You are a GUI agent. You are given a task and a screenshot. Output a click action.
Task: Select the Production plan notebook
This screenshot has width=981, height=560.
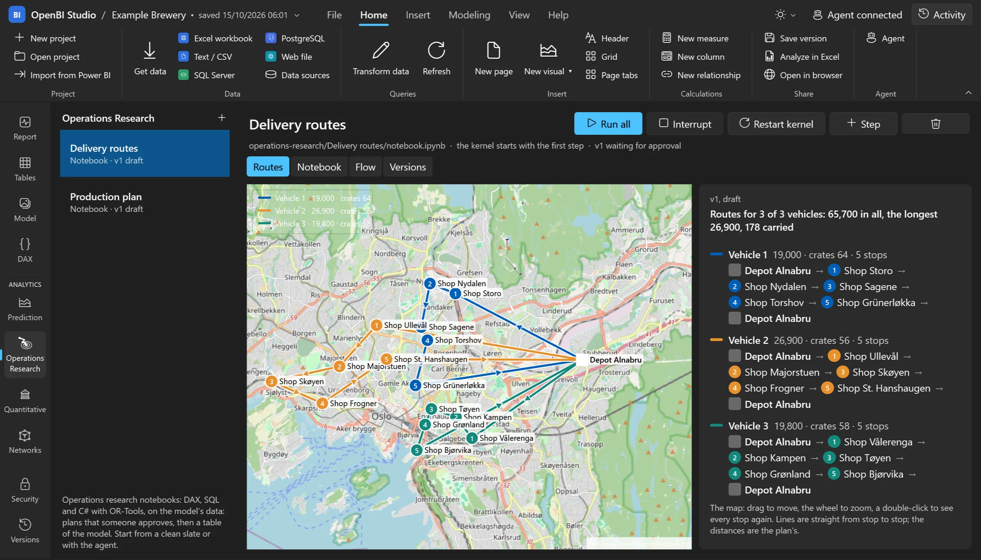[x=145, y=202]
